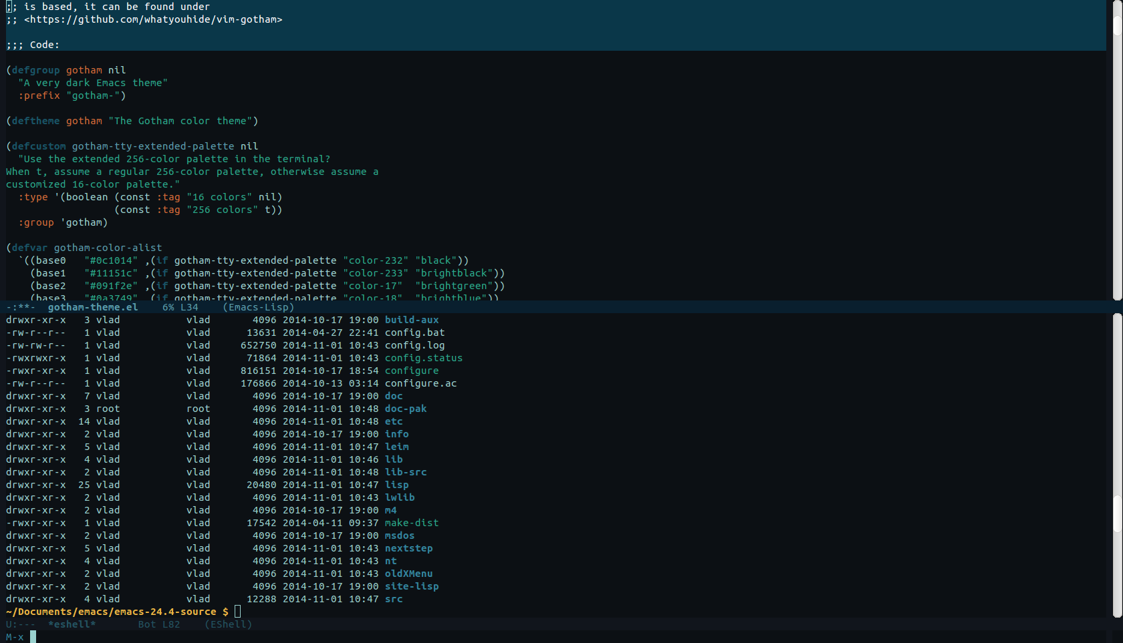Screen dimensions: 1123x643
Task: Click the "256 colors" string
Action: point(223,210)
